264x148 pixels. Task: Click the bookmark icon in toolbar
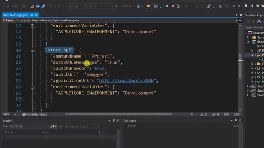[x=246, y=6]
